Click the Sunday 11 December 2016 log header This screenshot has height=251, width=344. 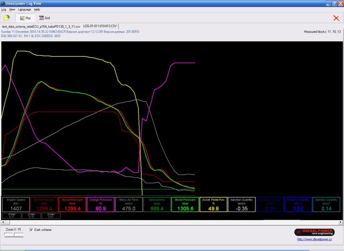click(70, 32)
